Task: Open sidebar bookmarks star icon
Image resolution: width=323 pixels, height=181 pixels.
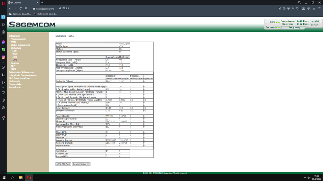Action: 3,24
